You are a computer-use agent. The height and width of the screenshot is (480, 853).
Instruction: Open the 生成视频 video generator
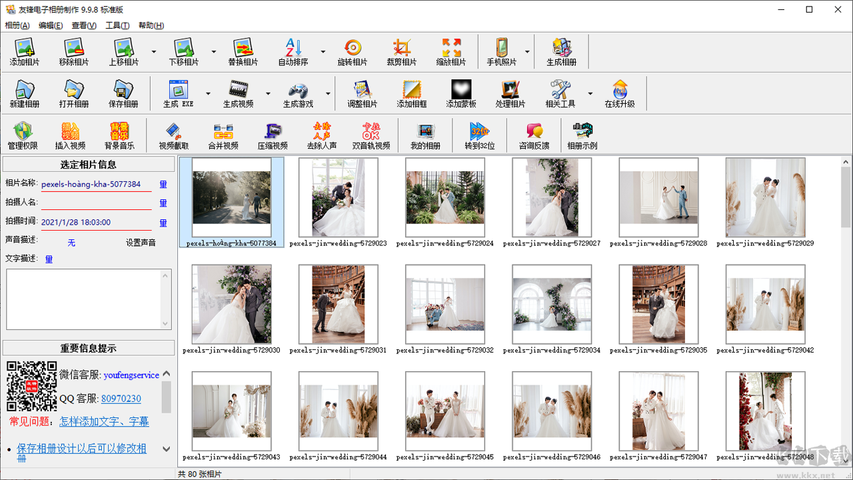[238, 94]
